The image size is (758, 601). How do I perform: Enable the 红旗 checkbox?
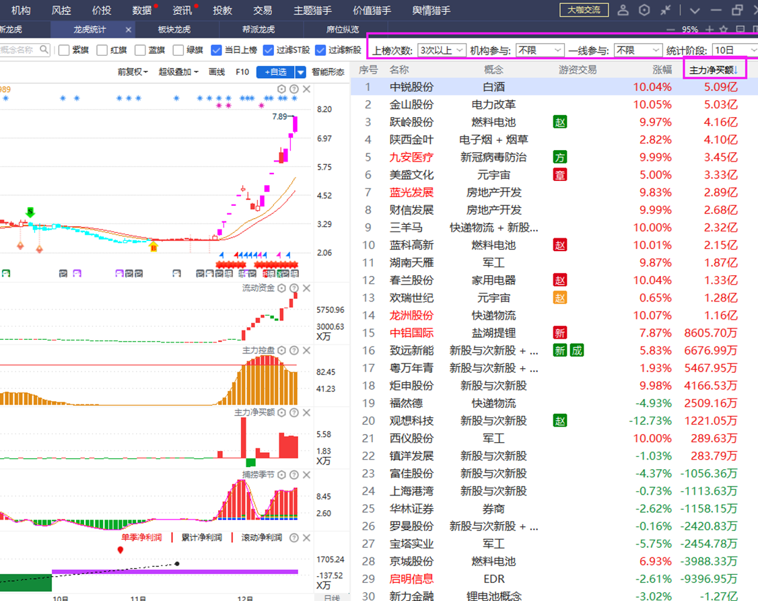point(102,50)
